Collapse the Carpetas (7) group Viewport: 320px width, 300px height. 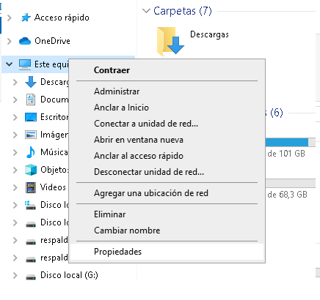coord(146,11)
